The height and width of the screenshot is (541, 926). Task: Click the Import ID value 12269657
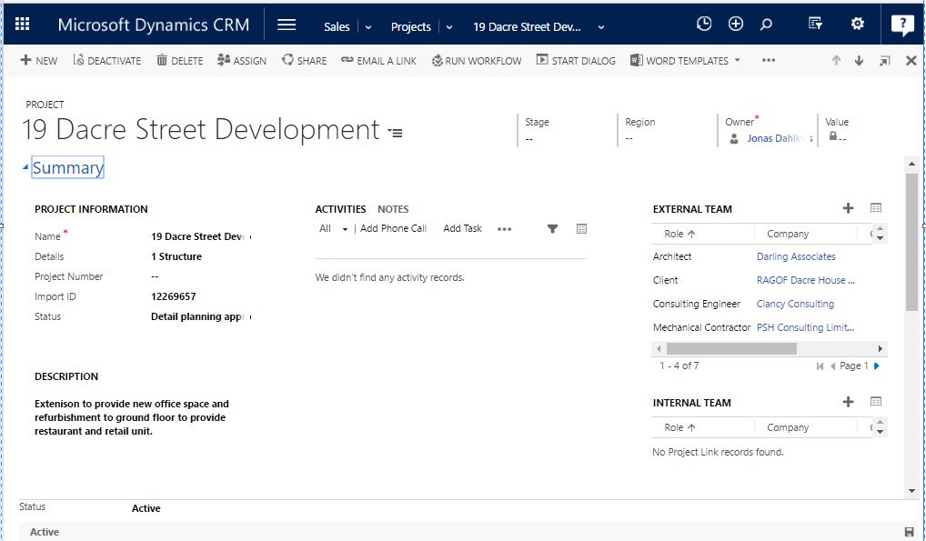pos(173,296)
